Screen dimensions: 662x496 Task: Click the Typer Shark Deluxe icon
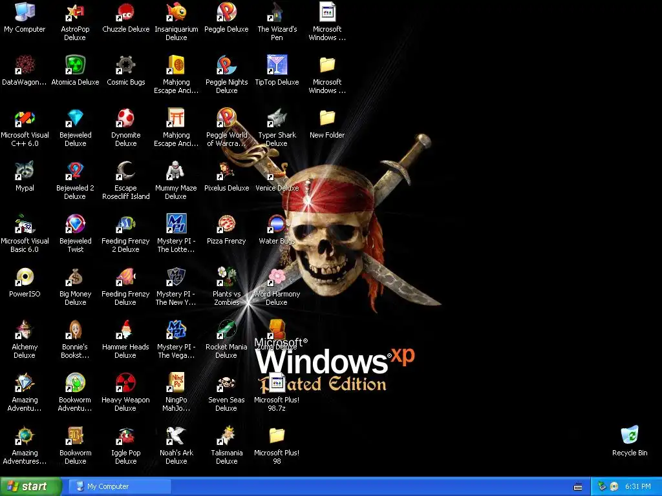(x=277, y=118)
